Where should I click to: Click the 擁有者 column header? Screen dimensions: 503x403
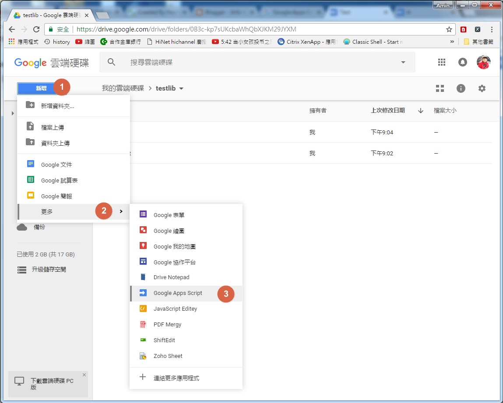point(317,111)
